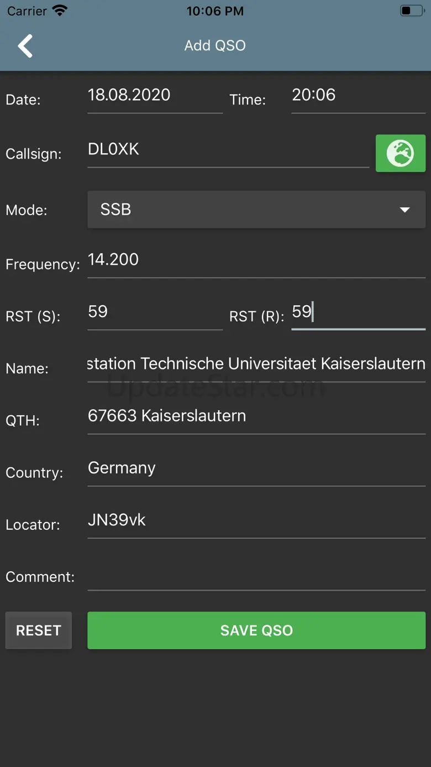Viewport: 431px width, 767px height.
Task: Tap the green globe lookup icon
Action: click(x=400, y=153)
